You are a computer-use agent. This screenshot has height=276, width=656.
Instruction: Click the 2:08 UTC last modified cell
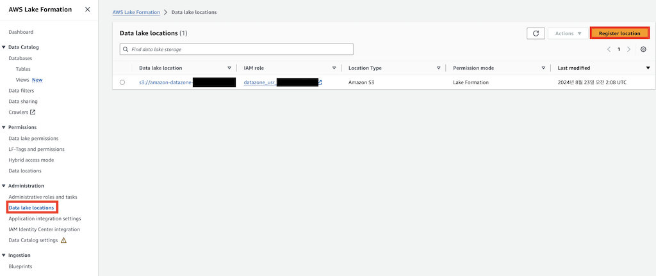(x=592, y=82)
